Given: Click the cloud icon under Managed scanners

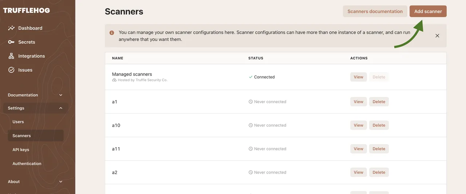Looking at the screenshot, I should pos(114,80).
